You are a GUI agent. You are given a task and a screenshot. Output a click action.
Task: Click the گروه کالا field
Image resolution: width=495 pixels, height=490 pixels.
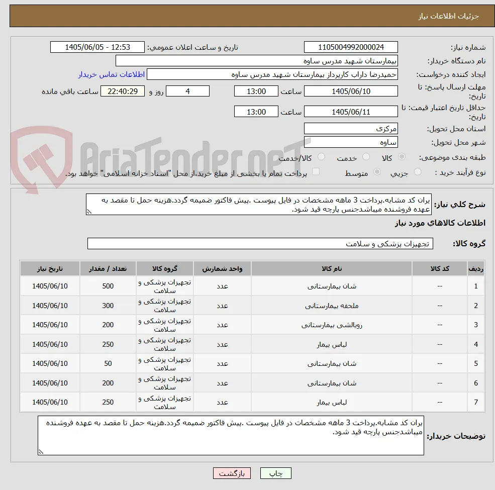click(260, 244)
